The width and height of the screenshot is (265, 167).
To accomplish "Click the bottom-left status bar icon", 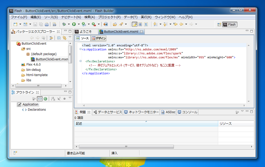I will point(15,153).
